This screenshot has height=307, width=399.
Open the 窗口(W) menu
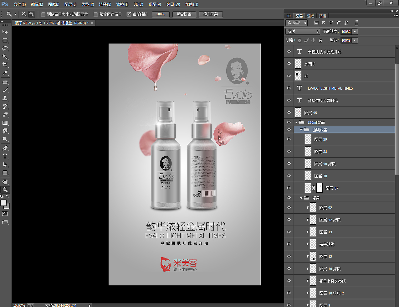[173, 4]
